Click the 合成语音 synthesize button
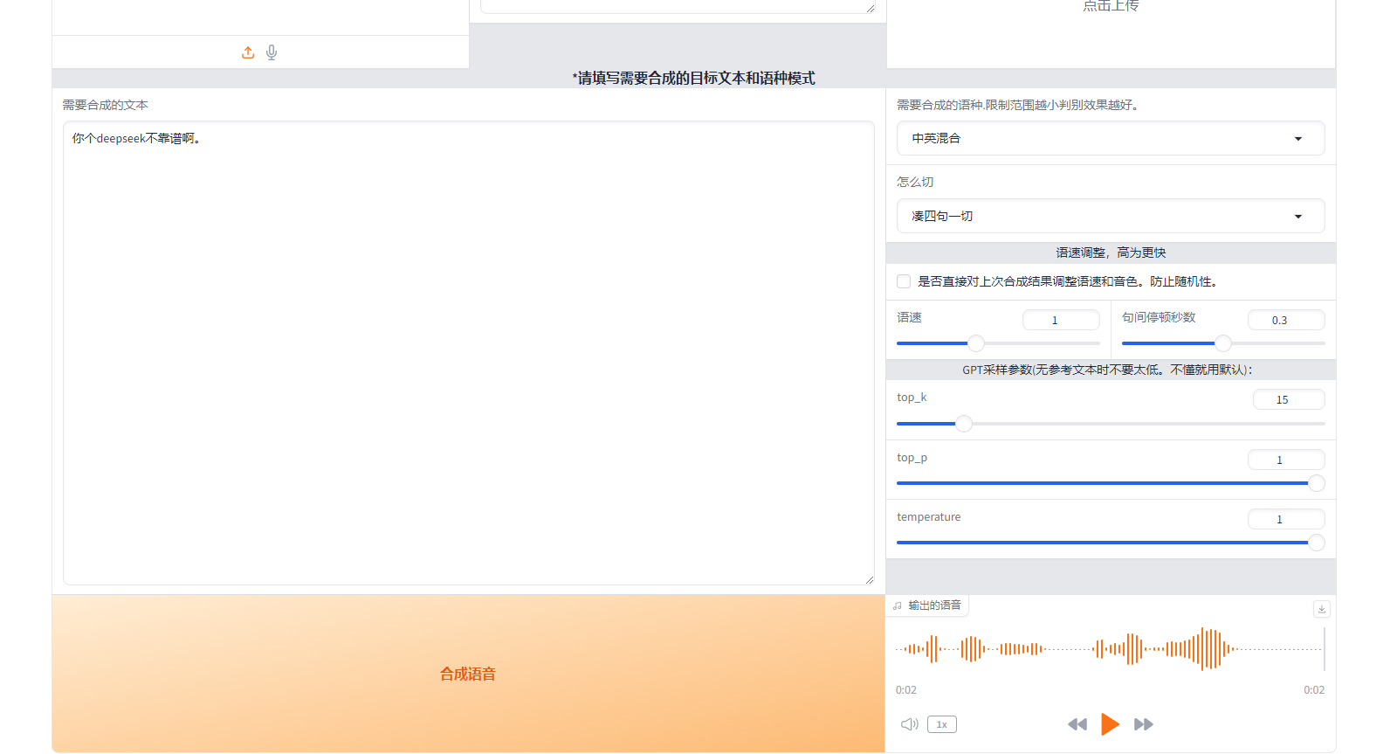Viewport: 1397px width, 754px height. pyautogui.click(x=468, y=674)
